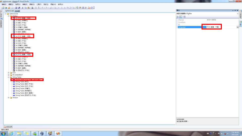
Task: Click the Save floppy disk icon
Action: (16, 8)
